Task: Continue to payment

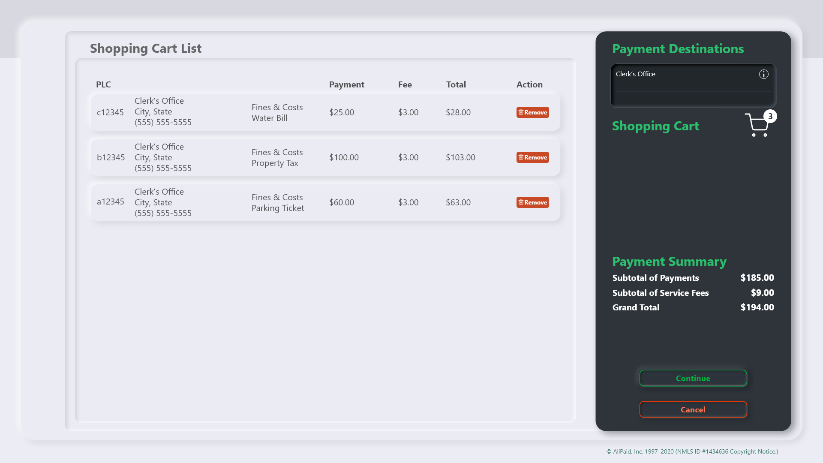Action: [693, 378]
